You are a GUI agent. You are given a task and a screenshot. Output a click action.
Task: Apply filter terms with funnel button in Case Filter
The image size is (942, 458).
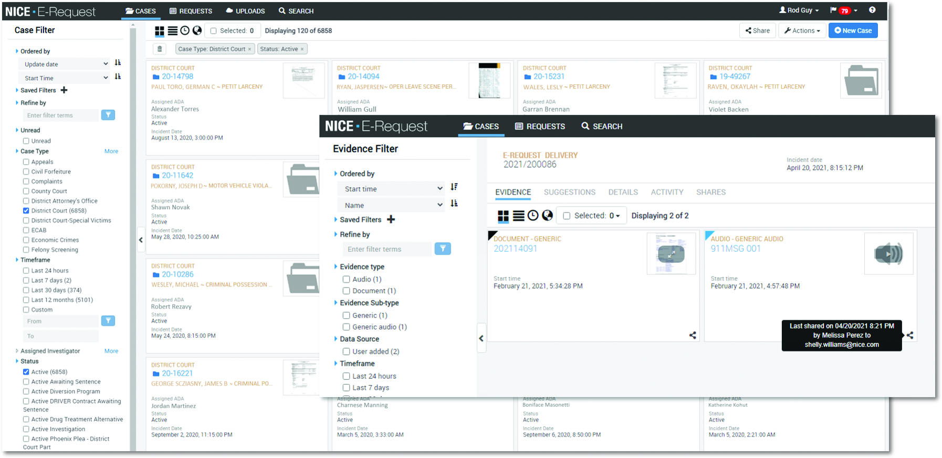108,115
